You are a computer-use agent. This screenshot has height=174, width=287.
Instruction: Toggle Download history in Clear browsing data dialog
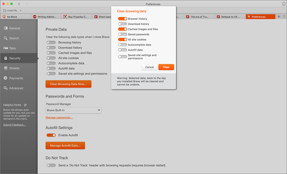[122, 24]
